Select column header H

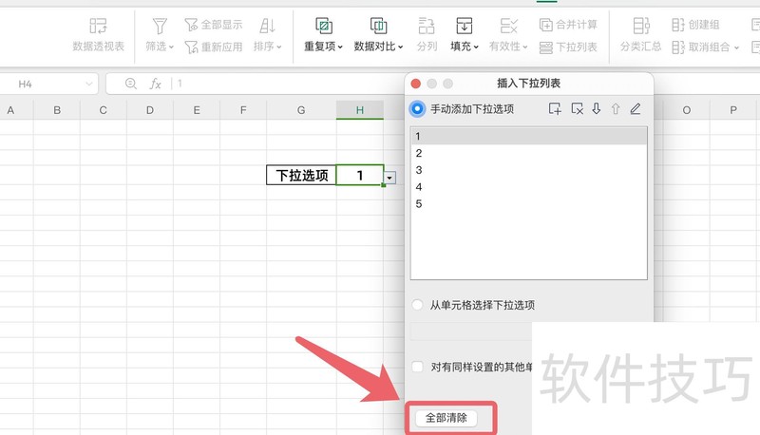coord(360,110)
